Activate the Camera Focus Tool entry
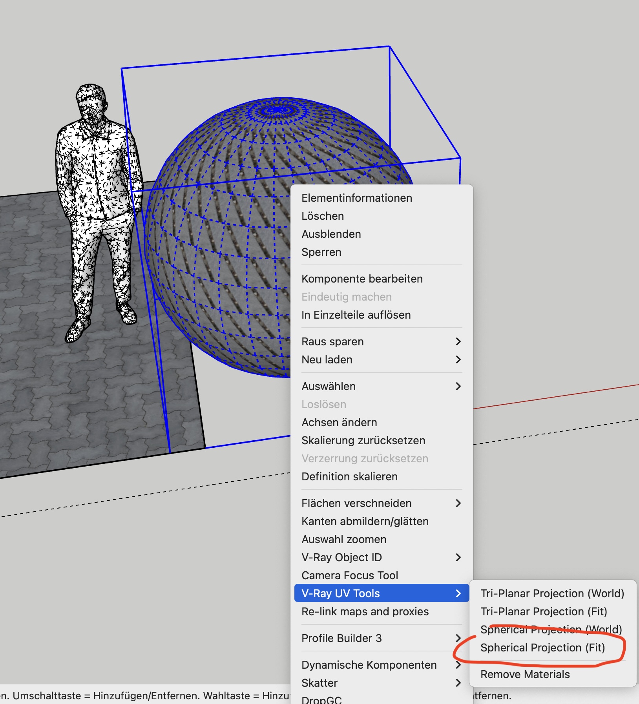The width and height of the screenshot is (639, 704). tap(349, 575)
